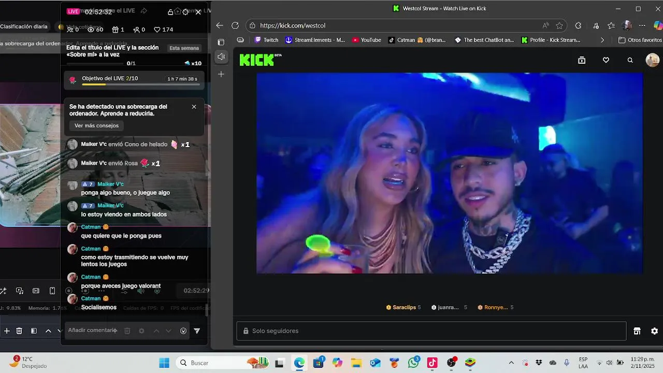Toggle the read aloud icon in address bar
Viewport: 663px width, 373px height.
(x=545, y=25)
